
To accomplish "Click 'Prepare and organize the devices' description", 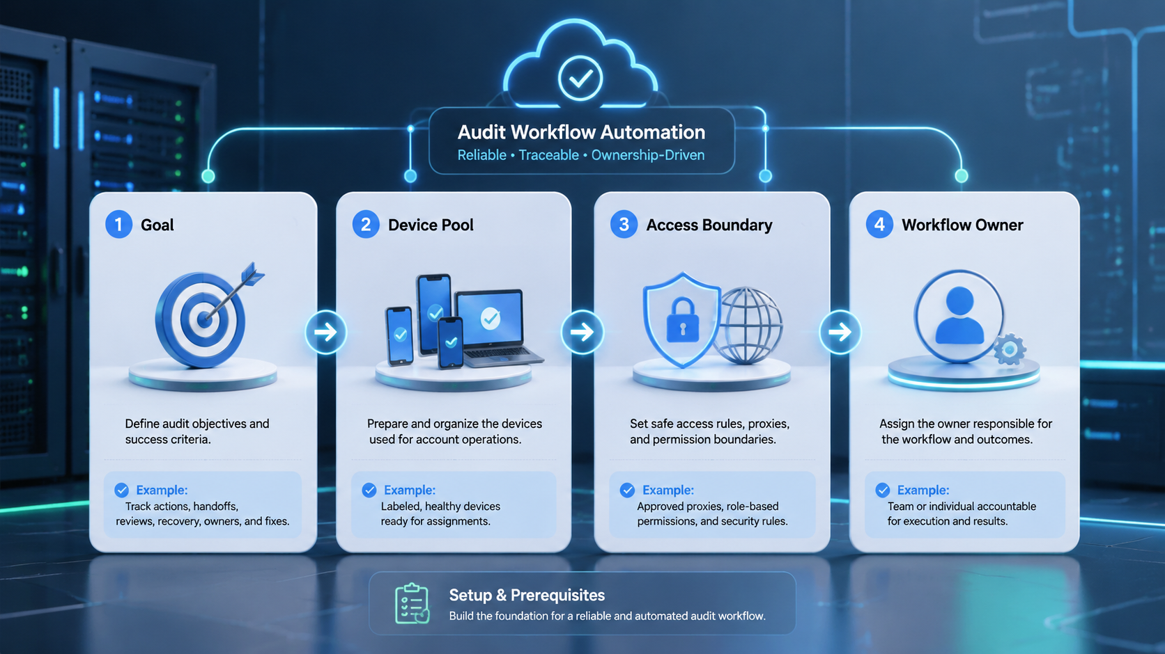I will coord(454,431).
